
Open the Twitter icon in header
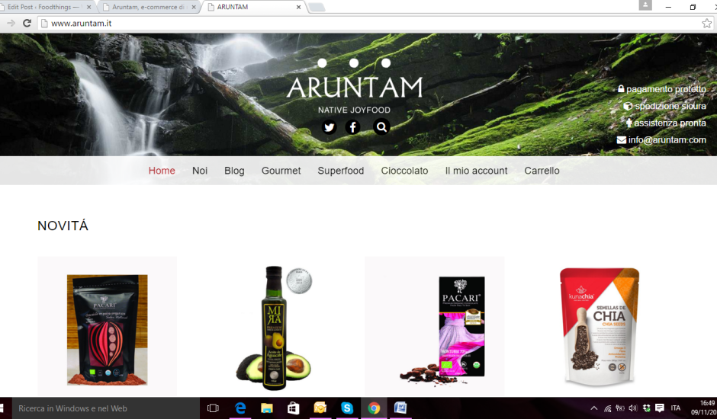330,127
